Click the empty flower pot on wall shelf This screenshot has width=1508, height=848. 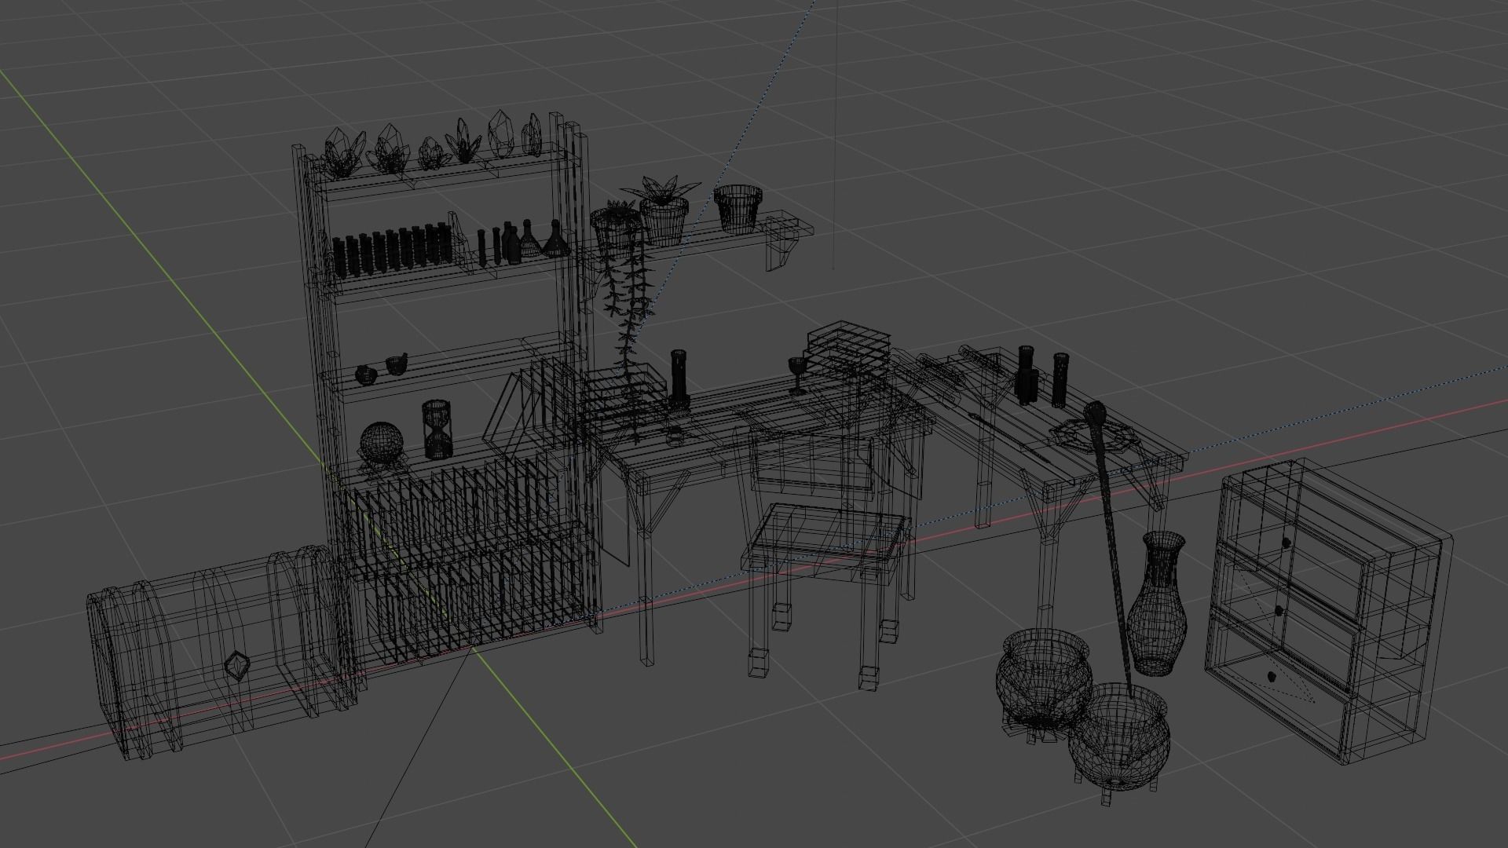[738, 207]
